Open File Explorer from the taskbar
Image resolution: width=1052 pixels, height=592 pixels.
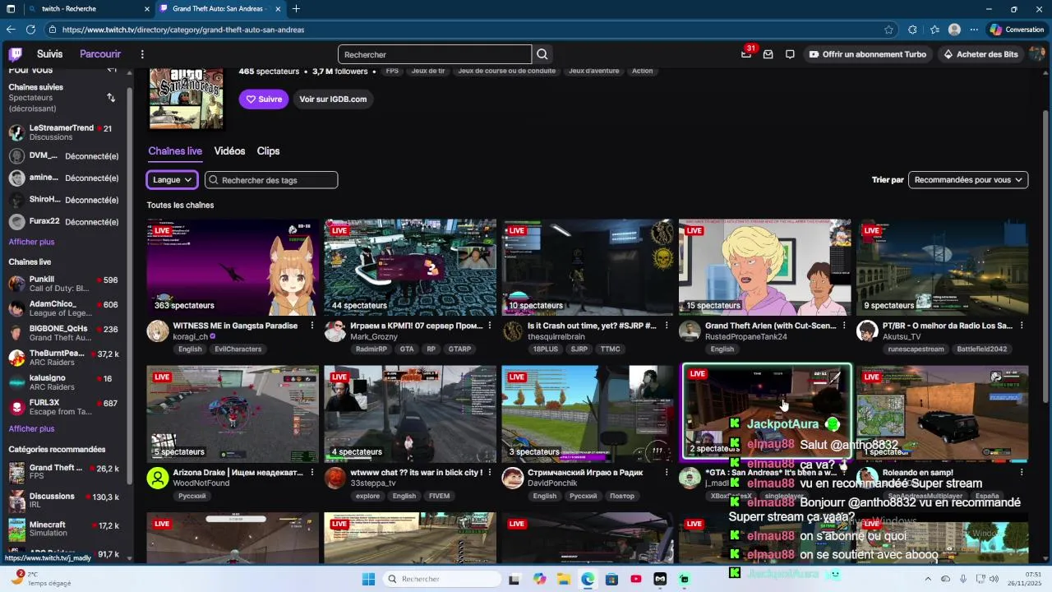tap(564, 579)
